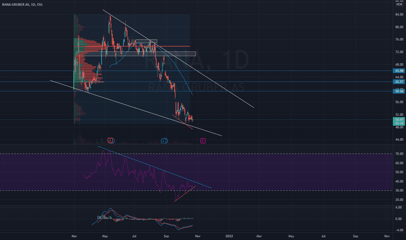The image size is (406, 240).
Task: Click the 84.00 price axis label
Action: coord(399,14)
